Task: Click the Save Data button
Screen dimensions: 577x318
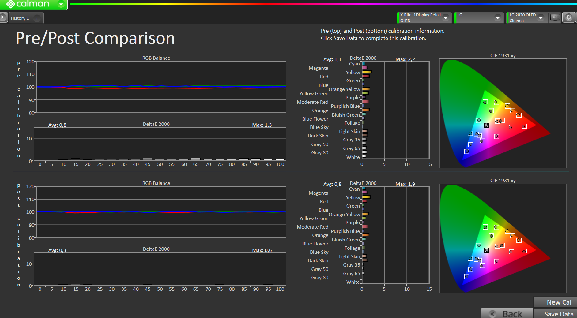Action: click(555, 314)
